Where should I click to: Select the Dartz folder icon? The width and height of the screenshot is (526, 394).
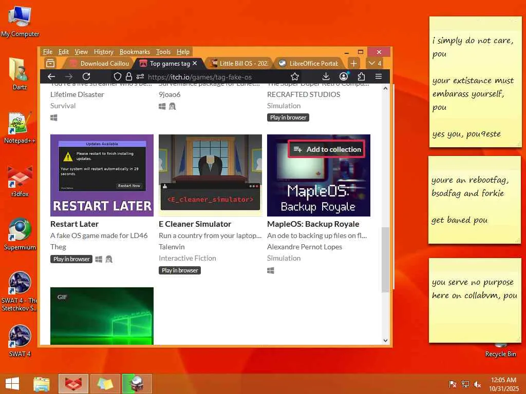tap(20, 74)
